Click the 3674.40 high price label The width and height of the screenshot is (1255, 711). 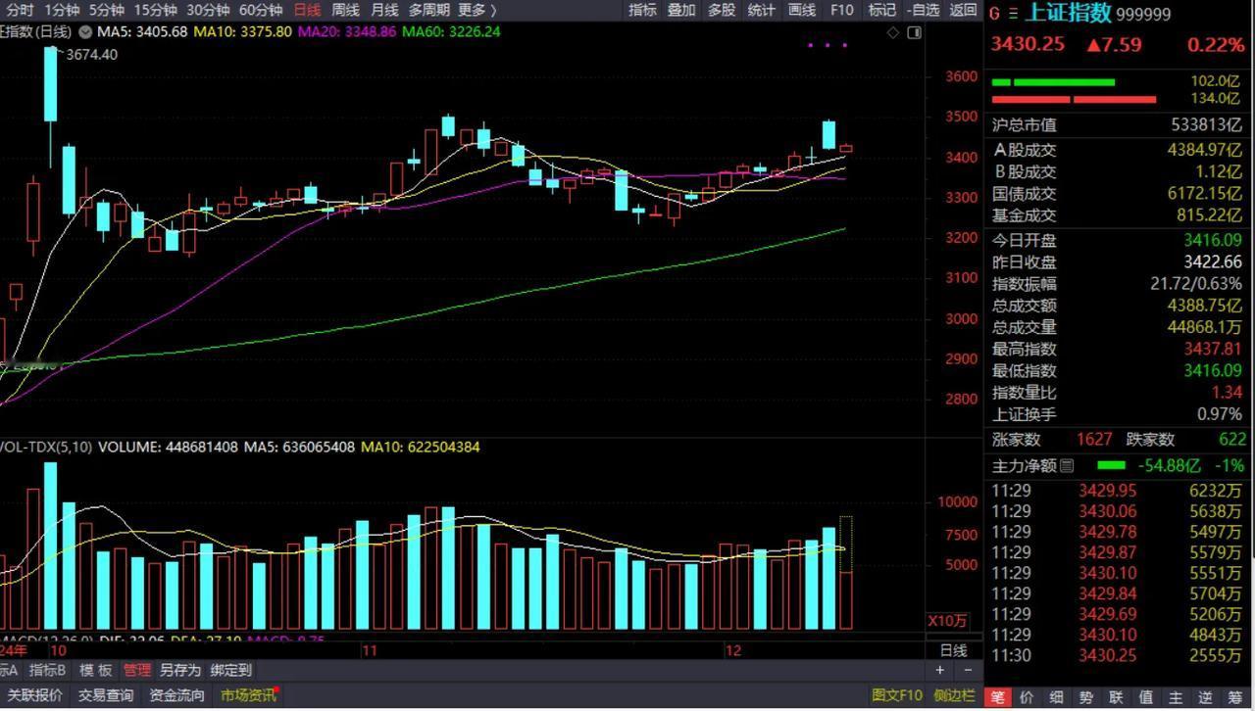[x=91, y=55]
